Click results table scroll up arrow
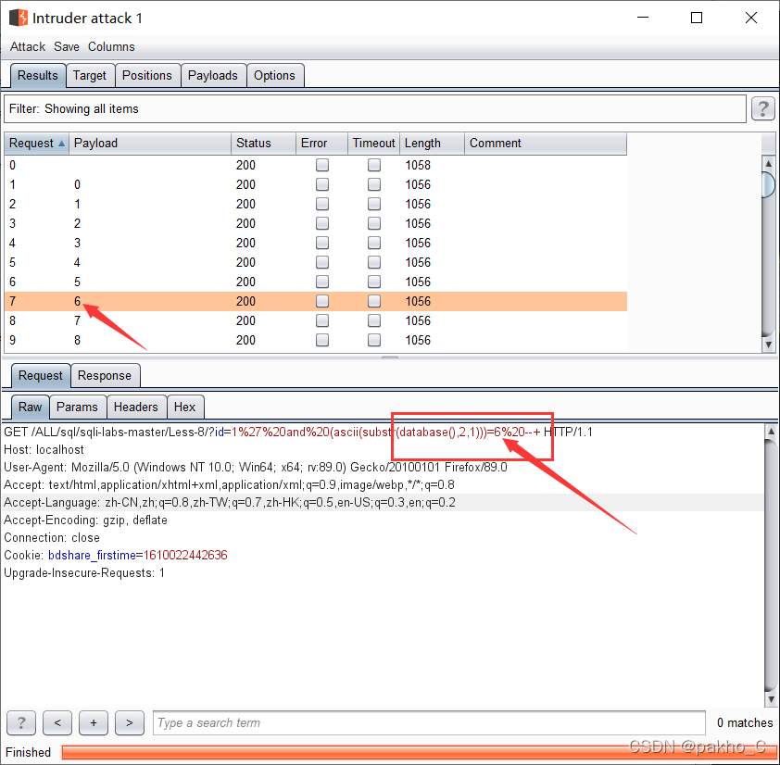Screen dimensions: 780x765 [769, 163]
